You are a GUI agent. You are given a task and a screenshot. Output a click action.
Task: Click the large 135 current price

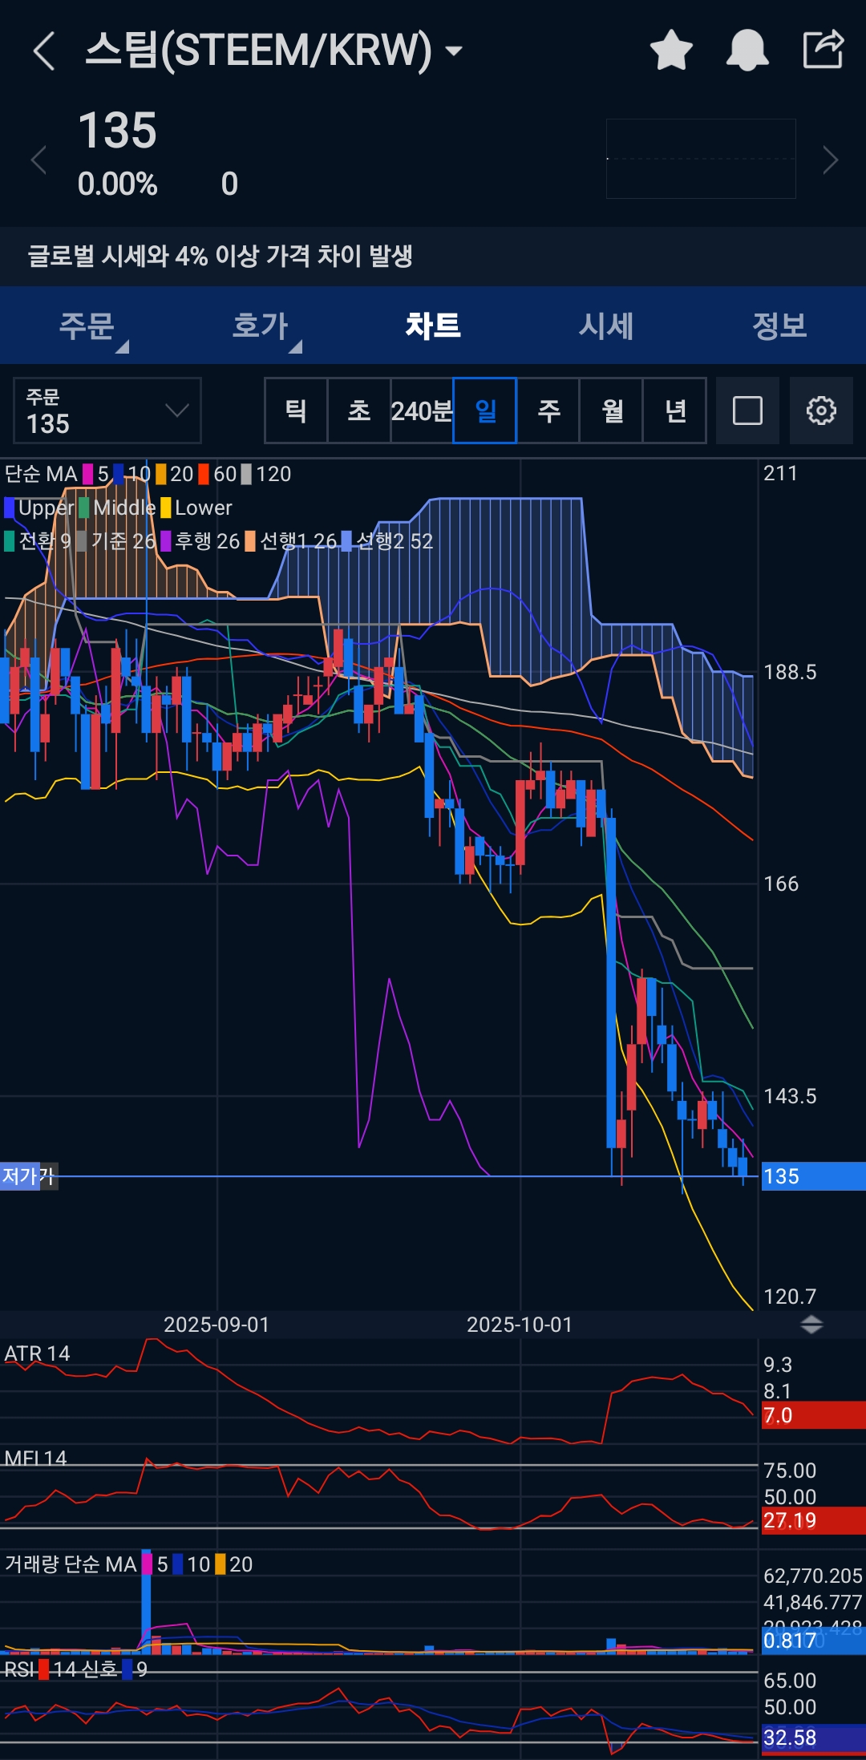pyautogui.click(x=118, y=131)
